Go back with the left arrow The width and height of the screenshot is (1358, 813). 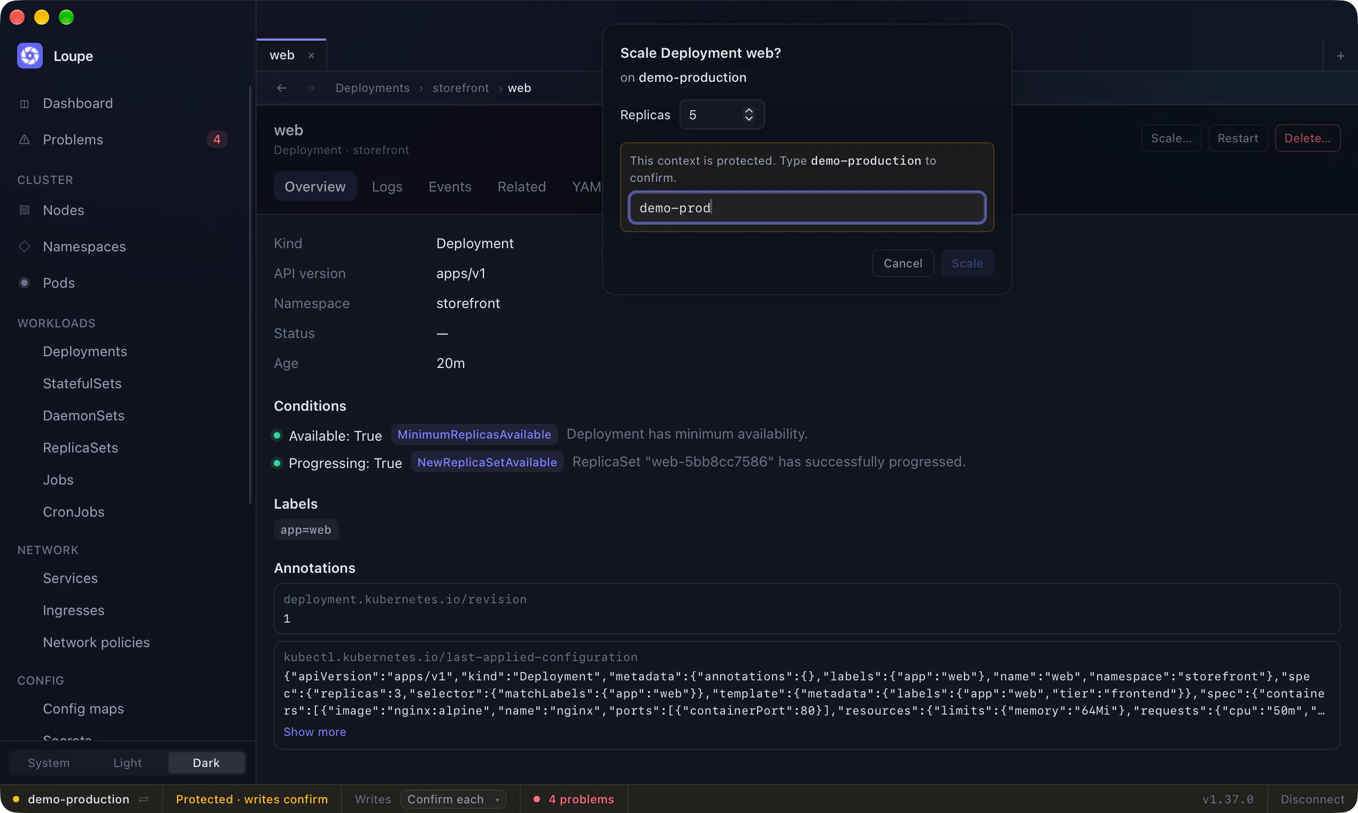pyautogui.click(x=281, y=88)
